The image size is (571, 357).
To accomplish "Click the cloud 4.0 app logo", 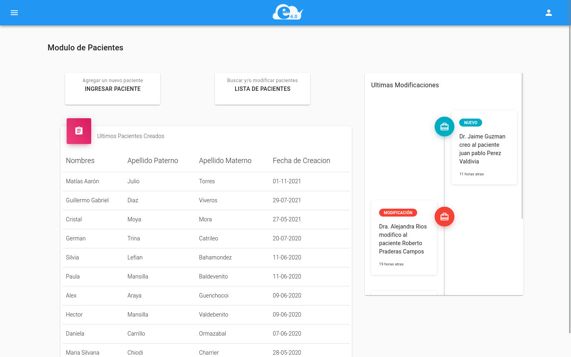I will [x=287, y=12].
